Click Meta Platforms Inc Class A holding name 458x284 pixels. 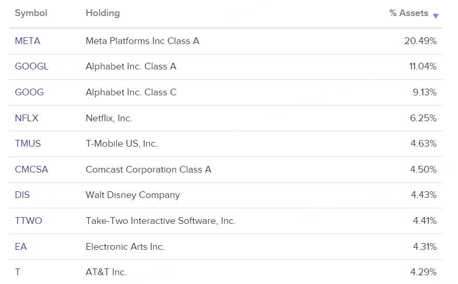pos(142,41)
